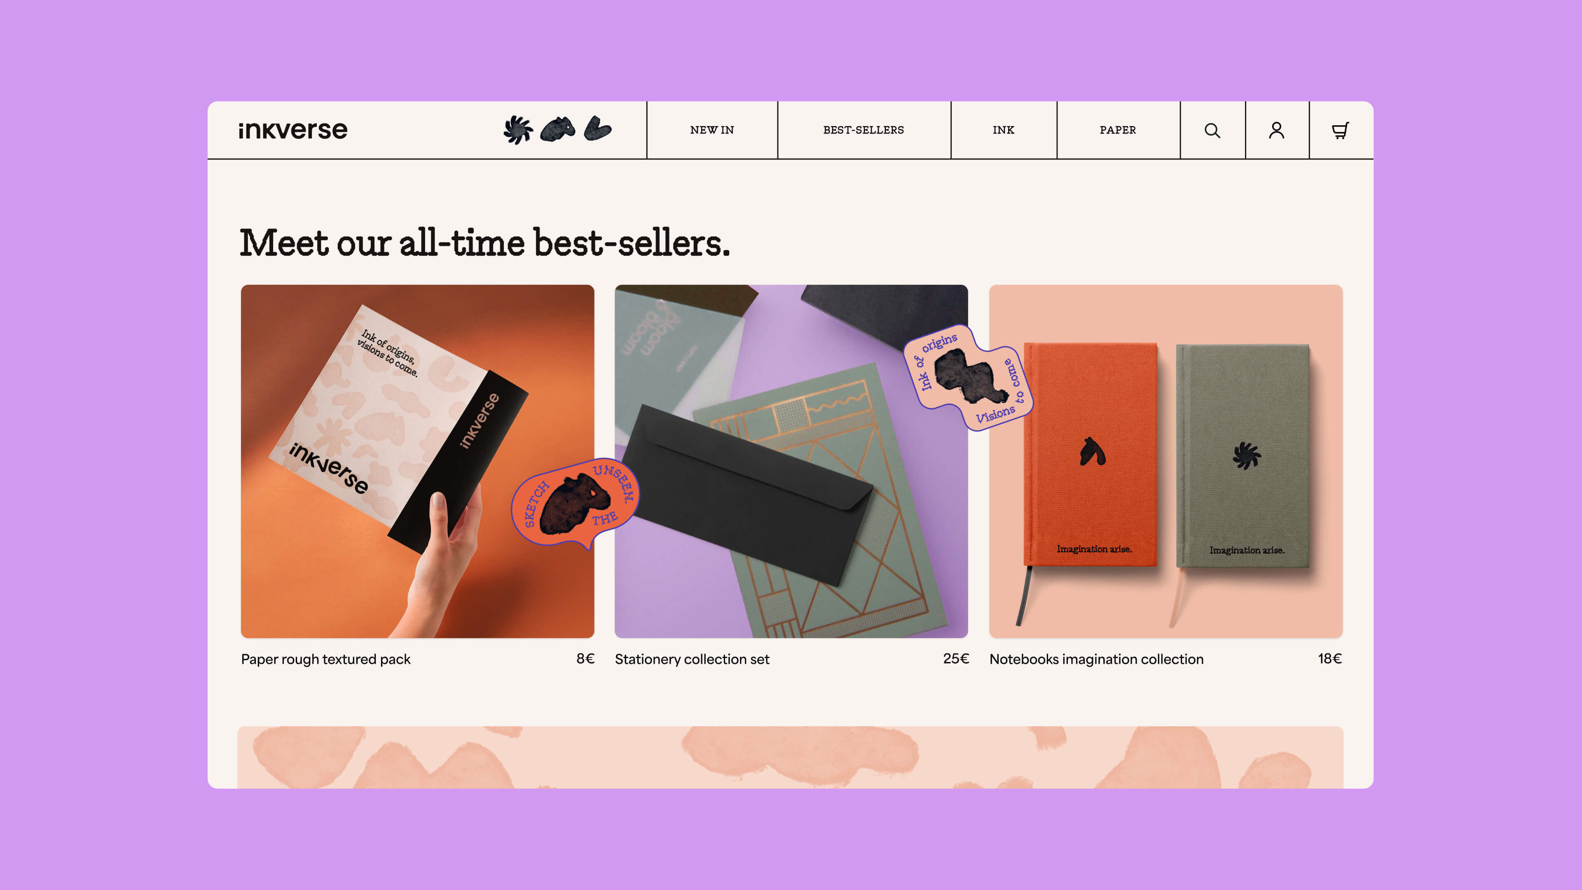View the notebooks product image

[x=1165, y=461]
